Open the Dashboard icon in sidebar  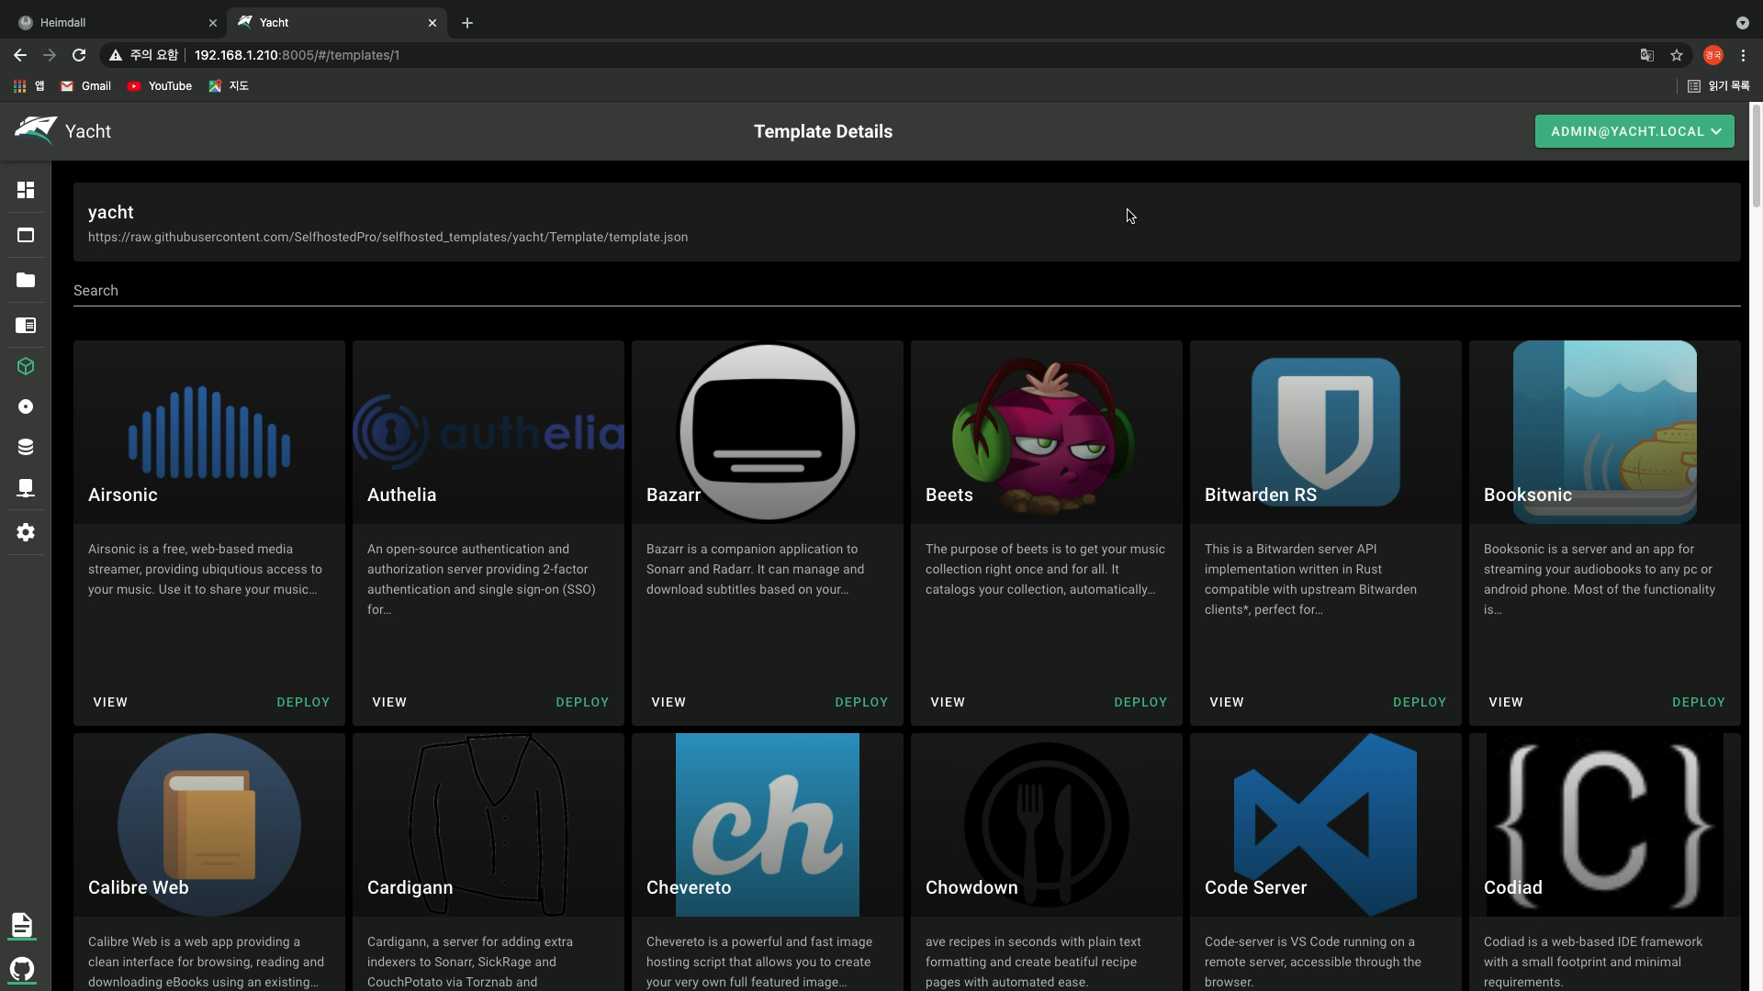26,190
